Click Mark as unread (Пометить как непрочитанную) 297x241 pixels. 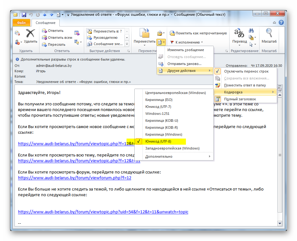coord(198,33)
